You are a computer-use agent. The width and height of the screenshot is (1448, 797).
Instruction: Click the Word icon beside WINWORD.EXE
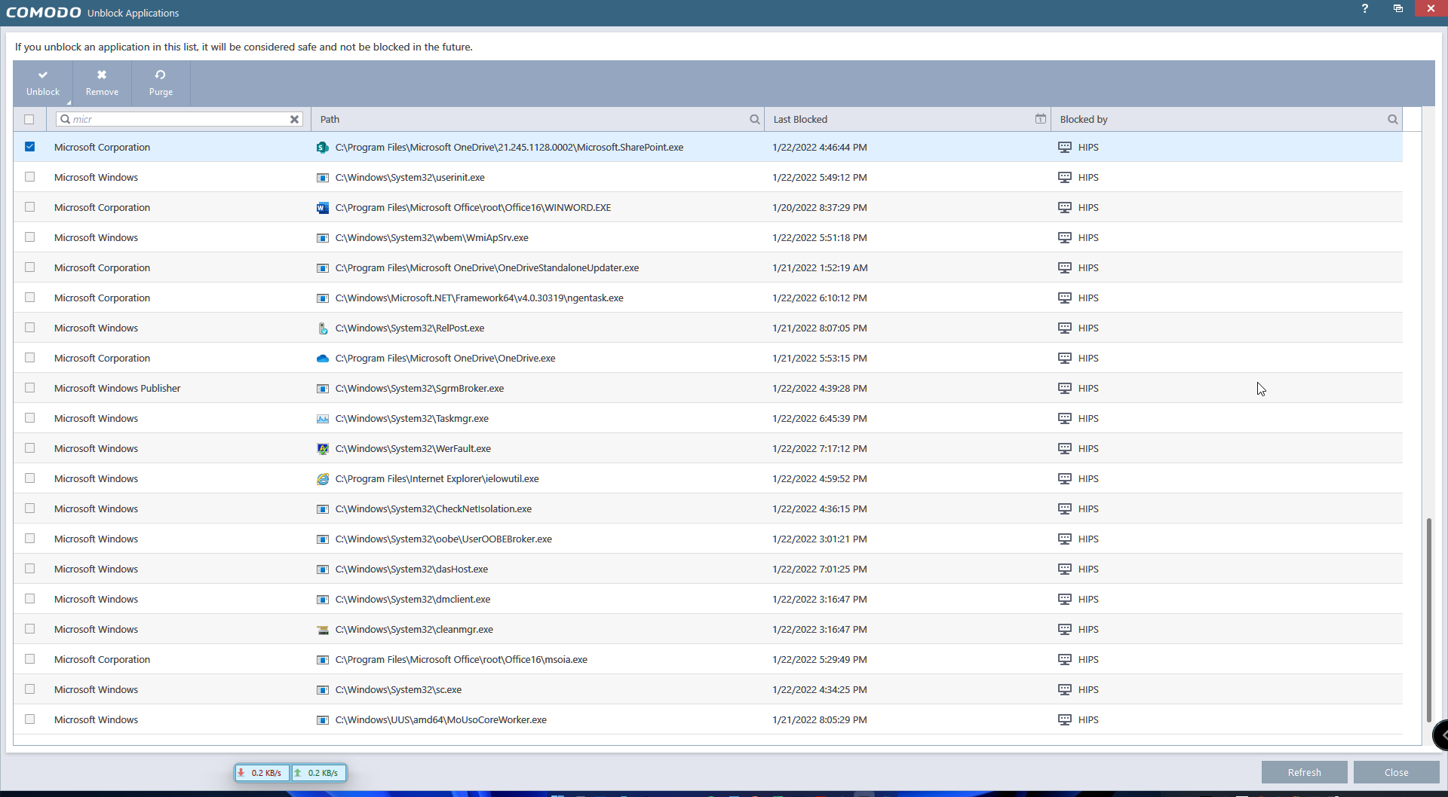coord(323,208)
